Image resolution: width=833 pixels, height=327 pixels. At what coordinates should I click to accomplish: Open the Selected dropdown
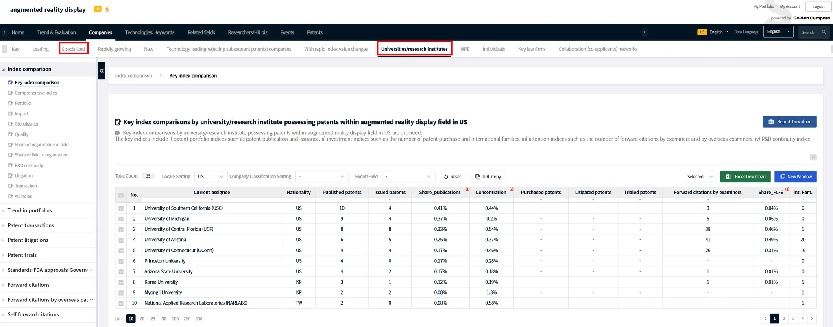(x=700, y=177)
